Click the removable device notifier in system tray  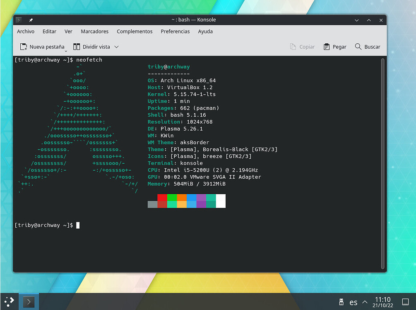(x=341, y=302)
